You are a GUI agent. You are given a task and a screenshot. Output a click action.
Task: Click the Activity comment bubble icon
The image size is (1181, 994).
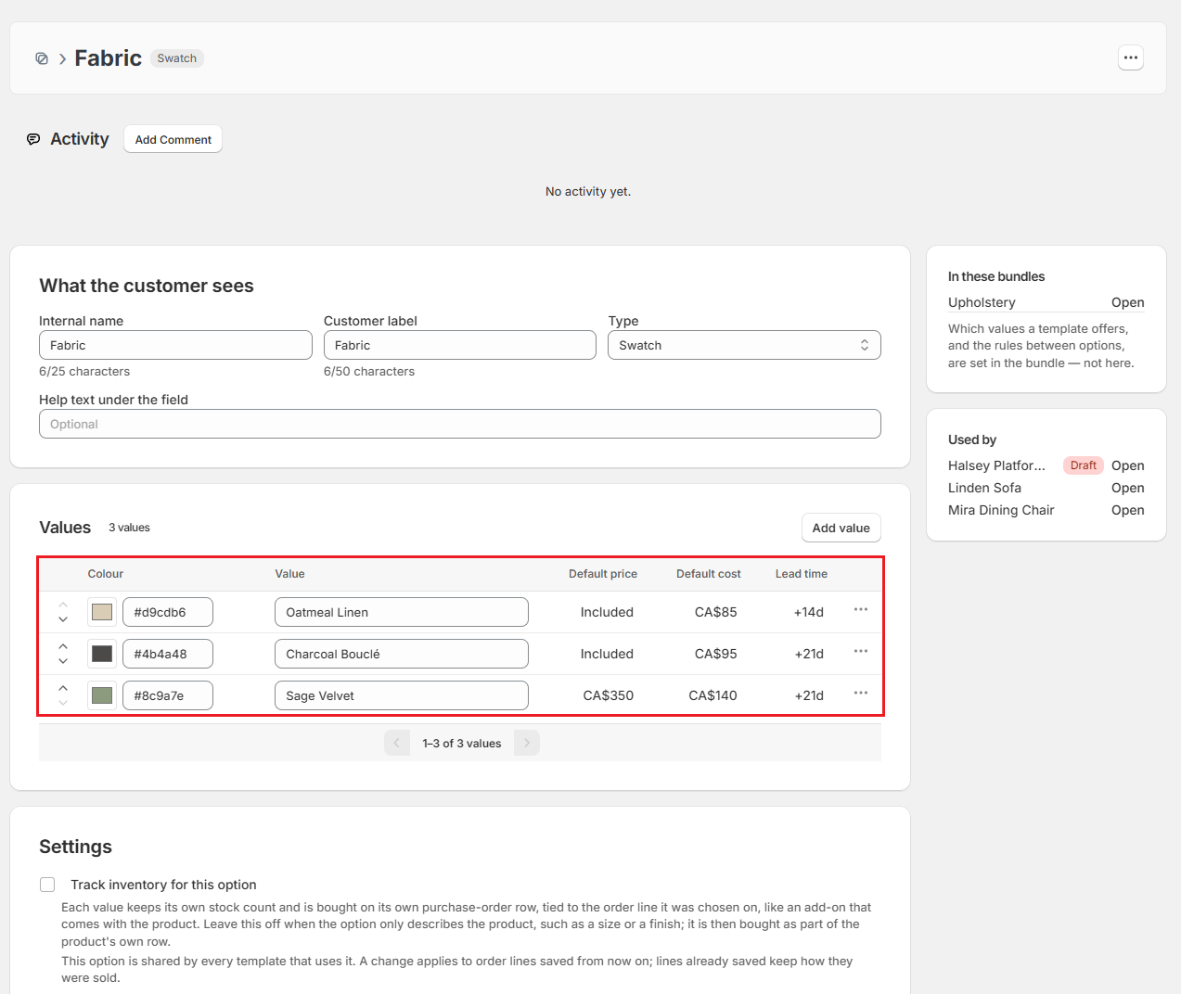click(x=33, y=139)
